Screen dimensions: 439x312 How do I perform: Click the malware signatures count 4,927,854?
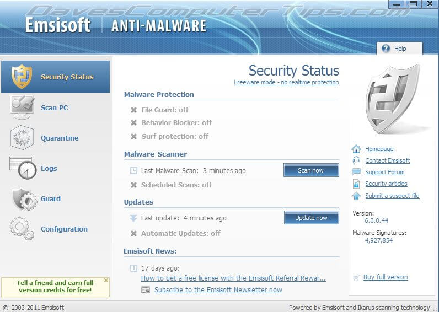tap(379, 240)
